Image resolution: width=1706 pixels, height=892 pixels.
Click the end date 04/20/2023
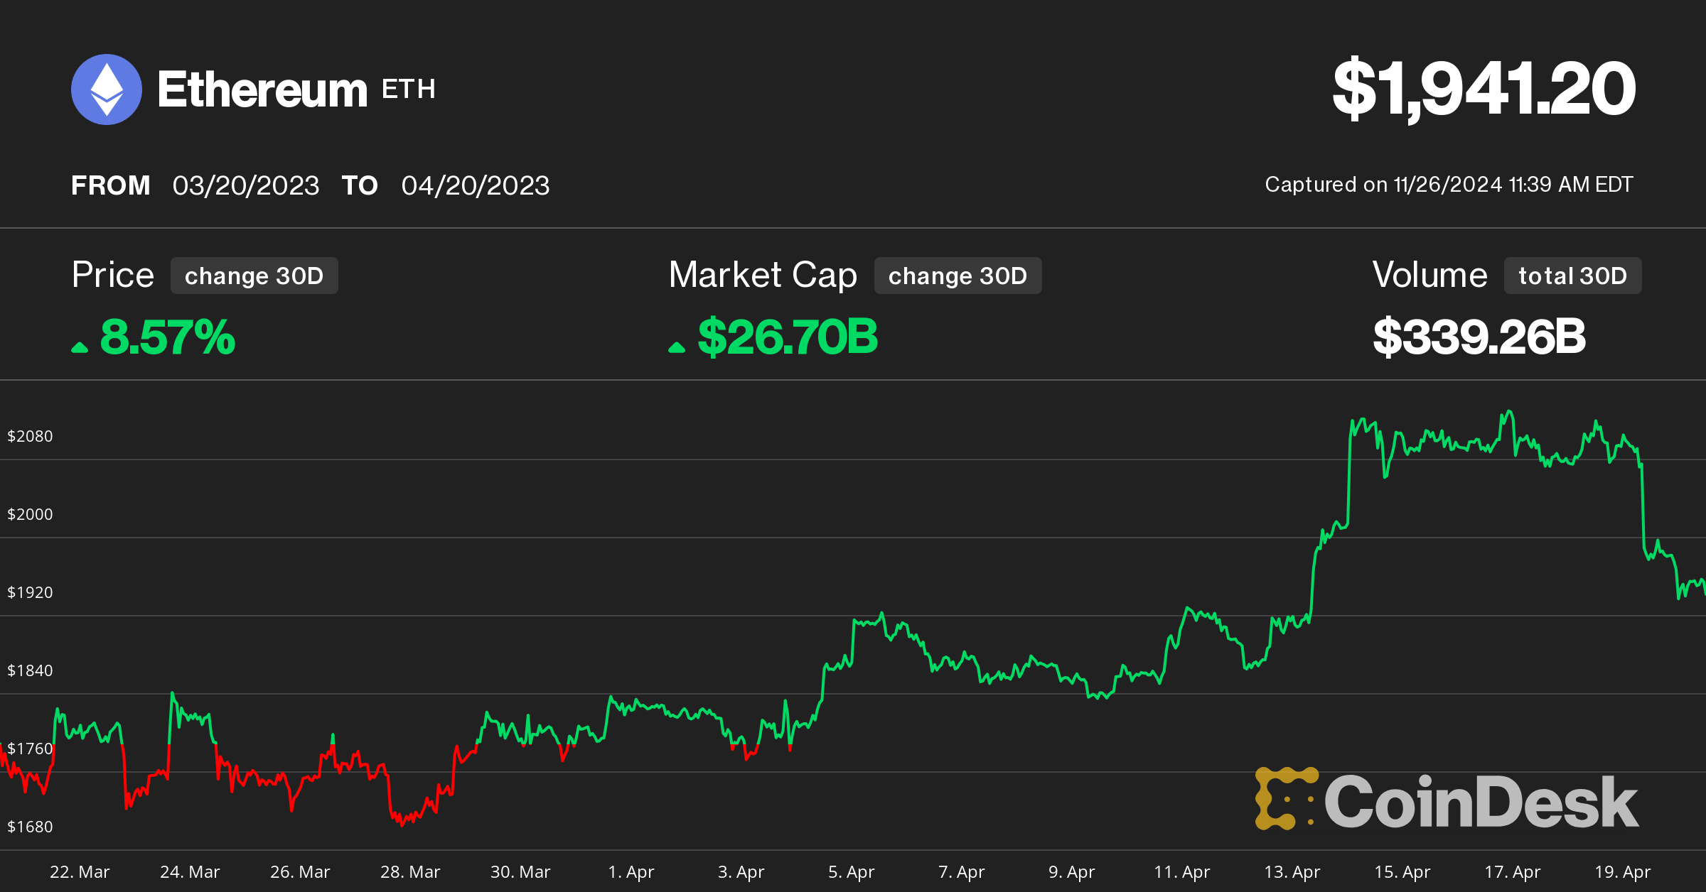(476, 185)
